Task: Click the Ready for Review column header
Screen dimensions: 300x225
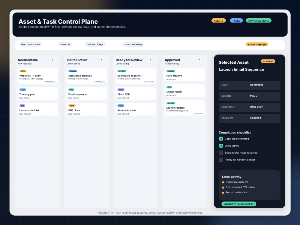Action: [129, 60]
